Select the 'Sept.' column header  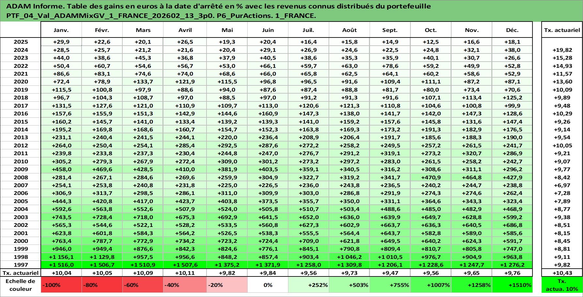390,30
